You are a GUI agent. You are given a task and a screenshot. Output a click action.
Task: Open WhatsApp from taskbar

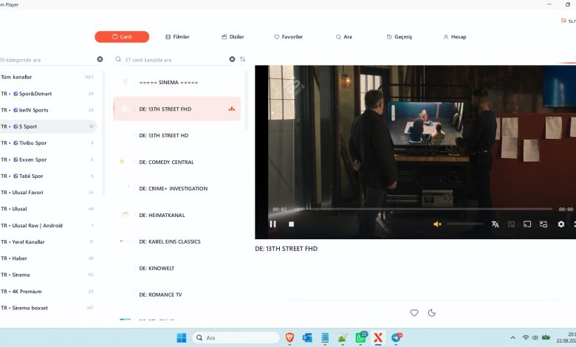pos(360,337)
